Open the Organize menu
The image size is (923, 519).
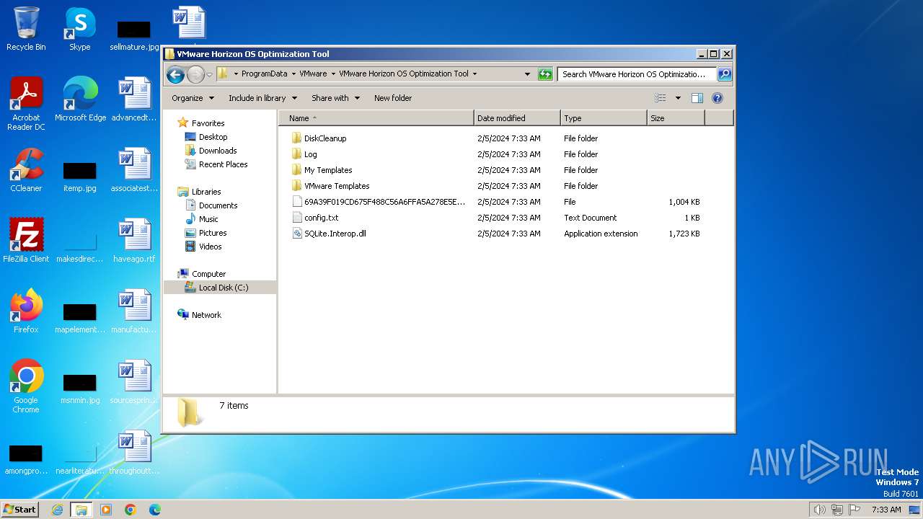point(193,98)
